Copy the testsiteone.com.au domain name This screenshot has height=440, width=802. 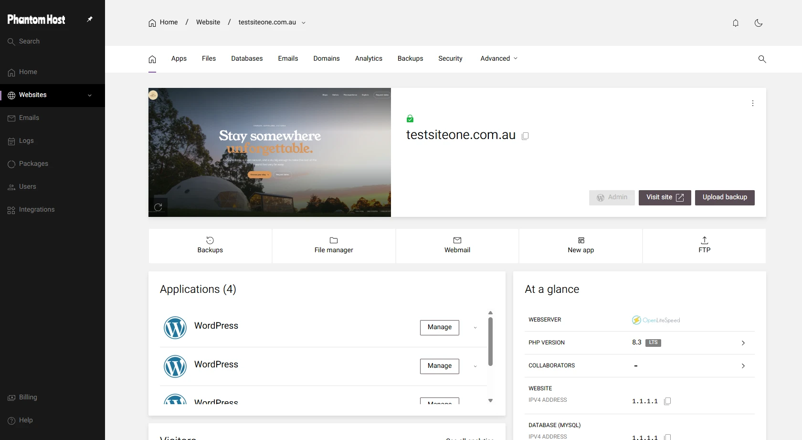click(525, 136)
